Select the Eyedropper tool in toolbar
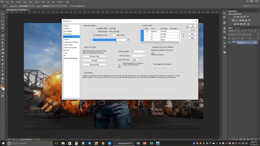Viewport: 260px width, 146px height. 2,32
